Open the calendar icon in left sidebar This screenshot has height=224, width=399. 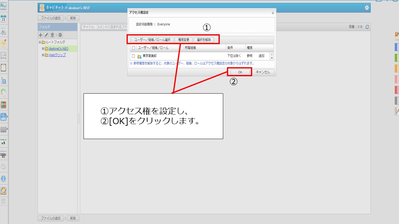point(3,19)
